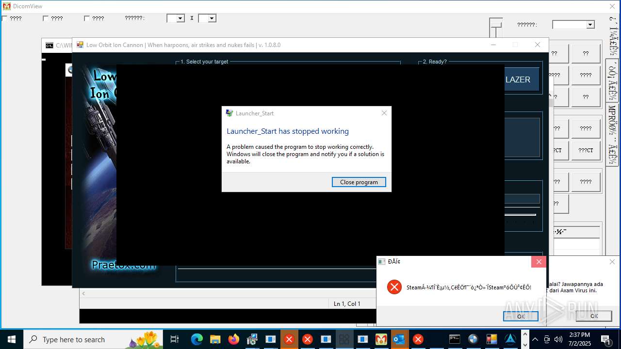This screenshot has height=349, width=621.
Task: Click the Launcher_Start dialog title icon
Action: pos(229,113)
